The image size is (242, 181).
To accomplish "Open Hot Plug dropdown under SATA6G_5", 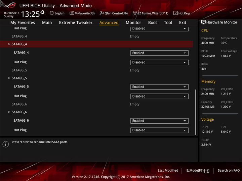I will click(x=159, y=96).
